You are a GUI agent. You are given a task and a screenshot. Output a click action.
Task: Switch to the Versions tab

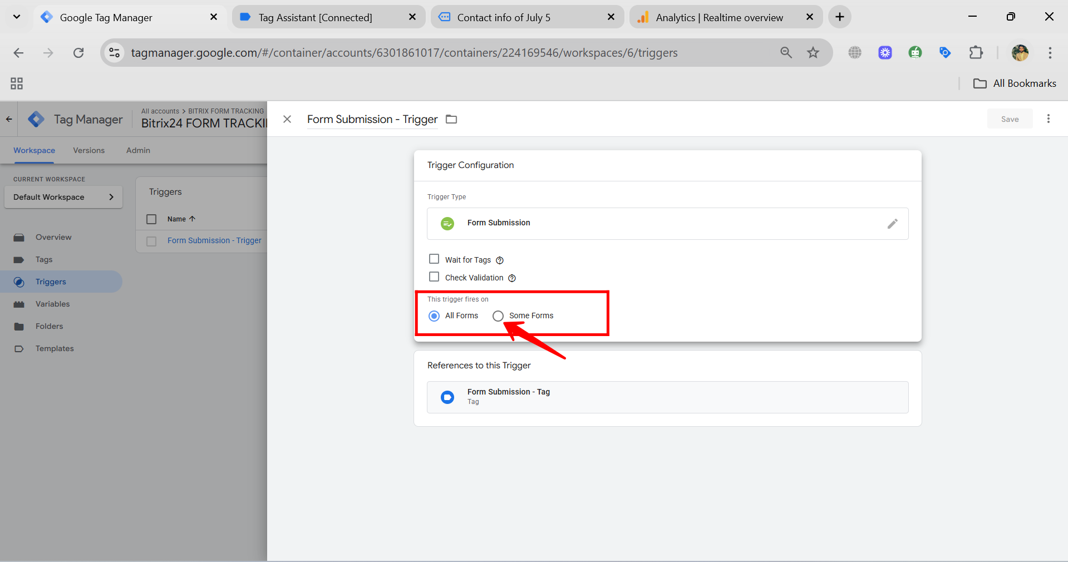coord(88,151)
